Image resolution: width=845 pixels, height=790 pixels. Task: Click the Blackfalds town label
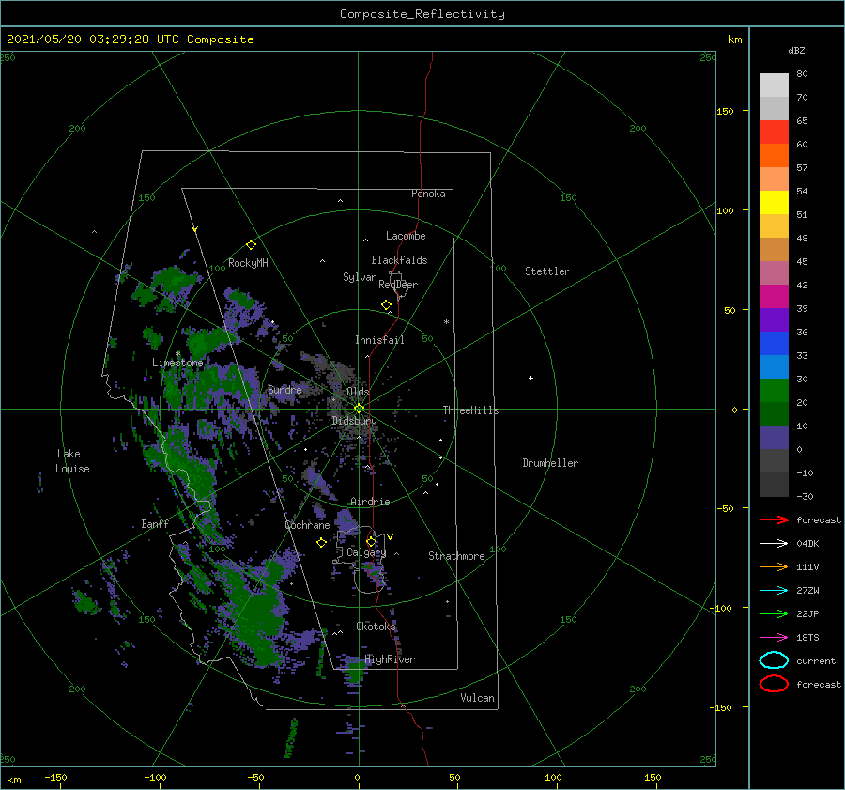399,260
